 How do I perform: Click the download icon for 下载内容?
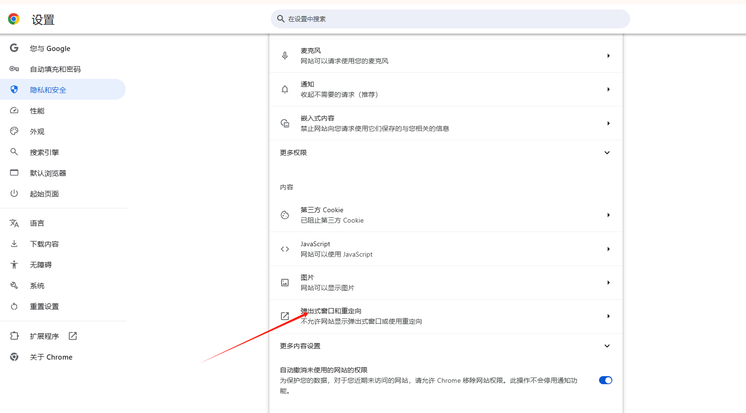[14, 244]
